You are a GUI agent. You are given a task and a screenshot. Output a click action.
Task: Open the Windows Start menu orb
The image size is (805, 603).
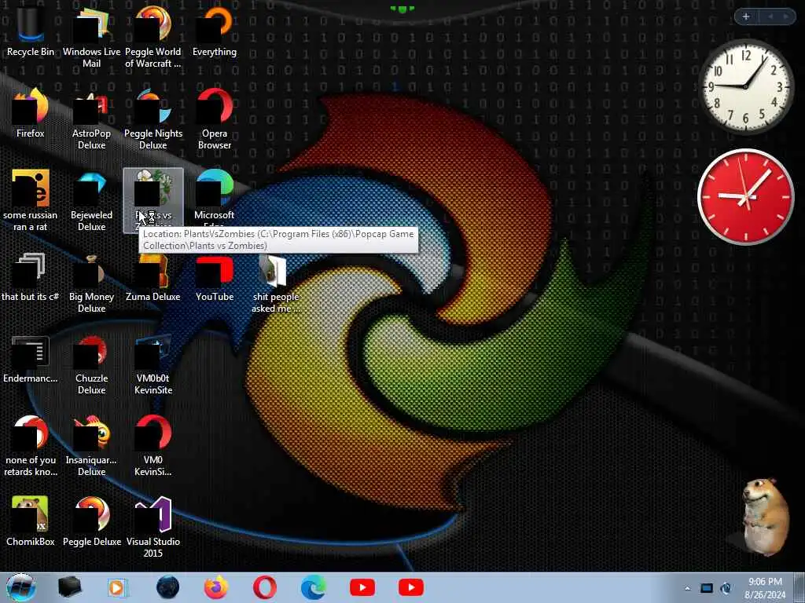tap(21, 587)
